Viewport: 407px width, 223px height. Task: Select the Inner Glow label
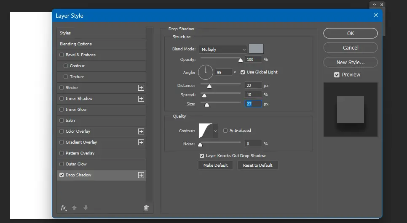[x=76, y=110]
